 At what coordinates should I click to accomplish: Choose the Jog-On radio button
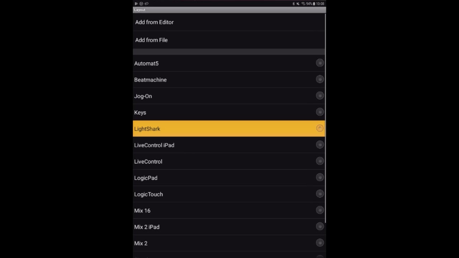point(320,96)
